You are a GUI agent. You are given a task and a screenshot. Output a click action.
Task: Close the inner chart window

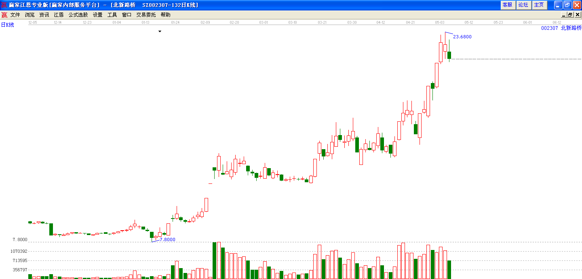(x=577, y=15)
